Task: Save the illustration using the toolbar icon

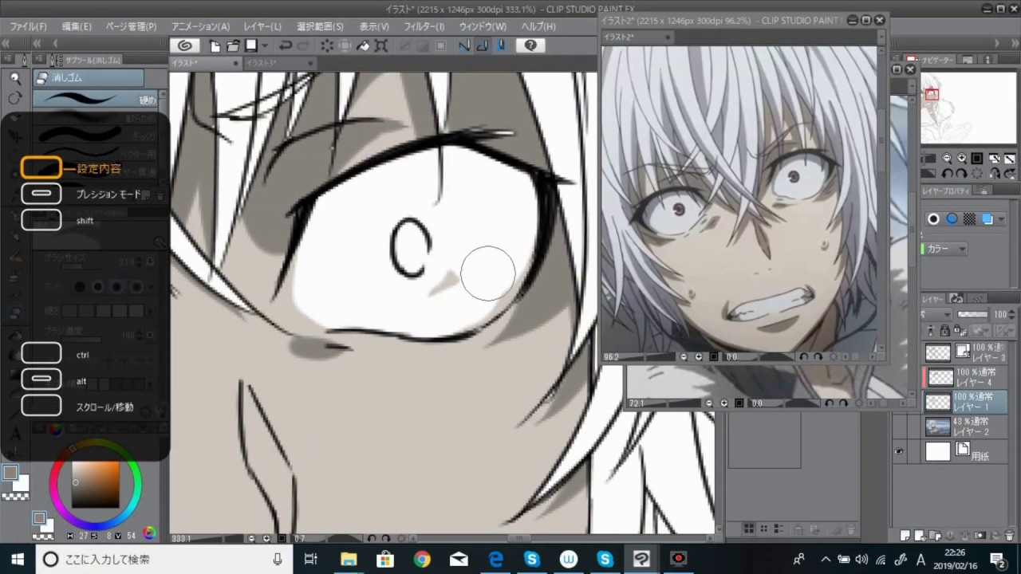Action: (251, 45)
